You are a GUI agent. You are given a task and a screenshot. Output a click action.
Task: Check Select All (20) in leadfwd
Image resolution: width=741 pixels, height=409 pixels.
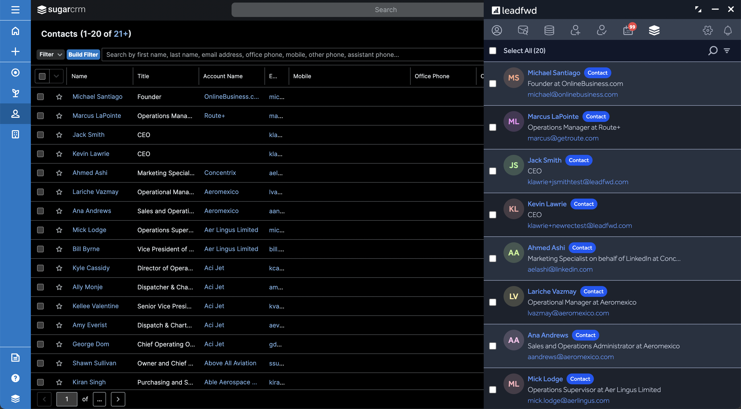pos(493,51)
